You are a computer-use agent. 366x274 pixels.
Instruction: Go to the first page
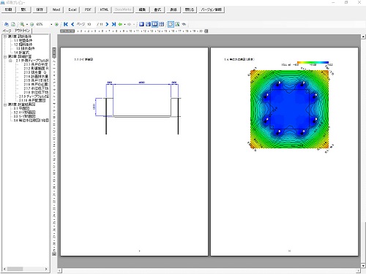[66, 24]
